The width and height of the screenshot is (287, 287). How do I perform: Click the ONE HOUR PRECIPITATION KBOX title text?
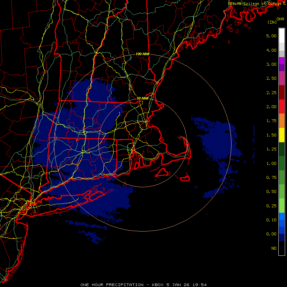[x=143, y=285]
